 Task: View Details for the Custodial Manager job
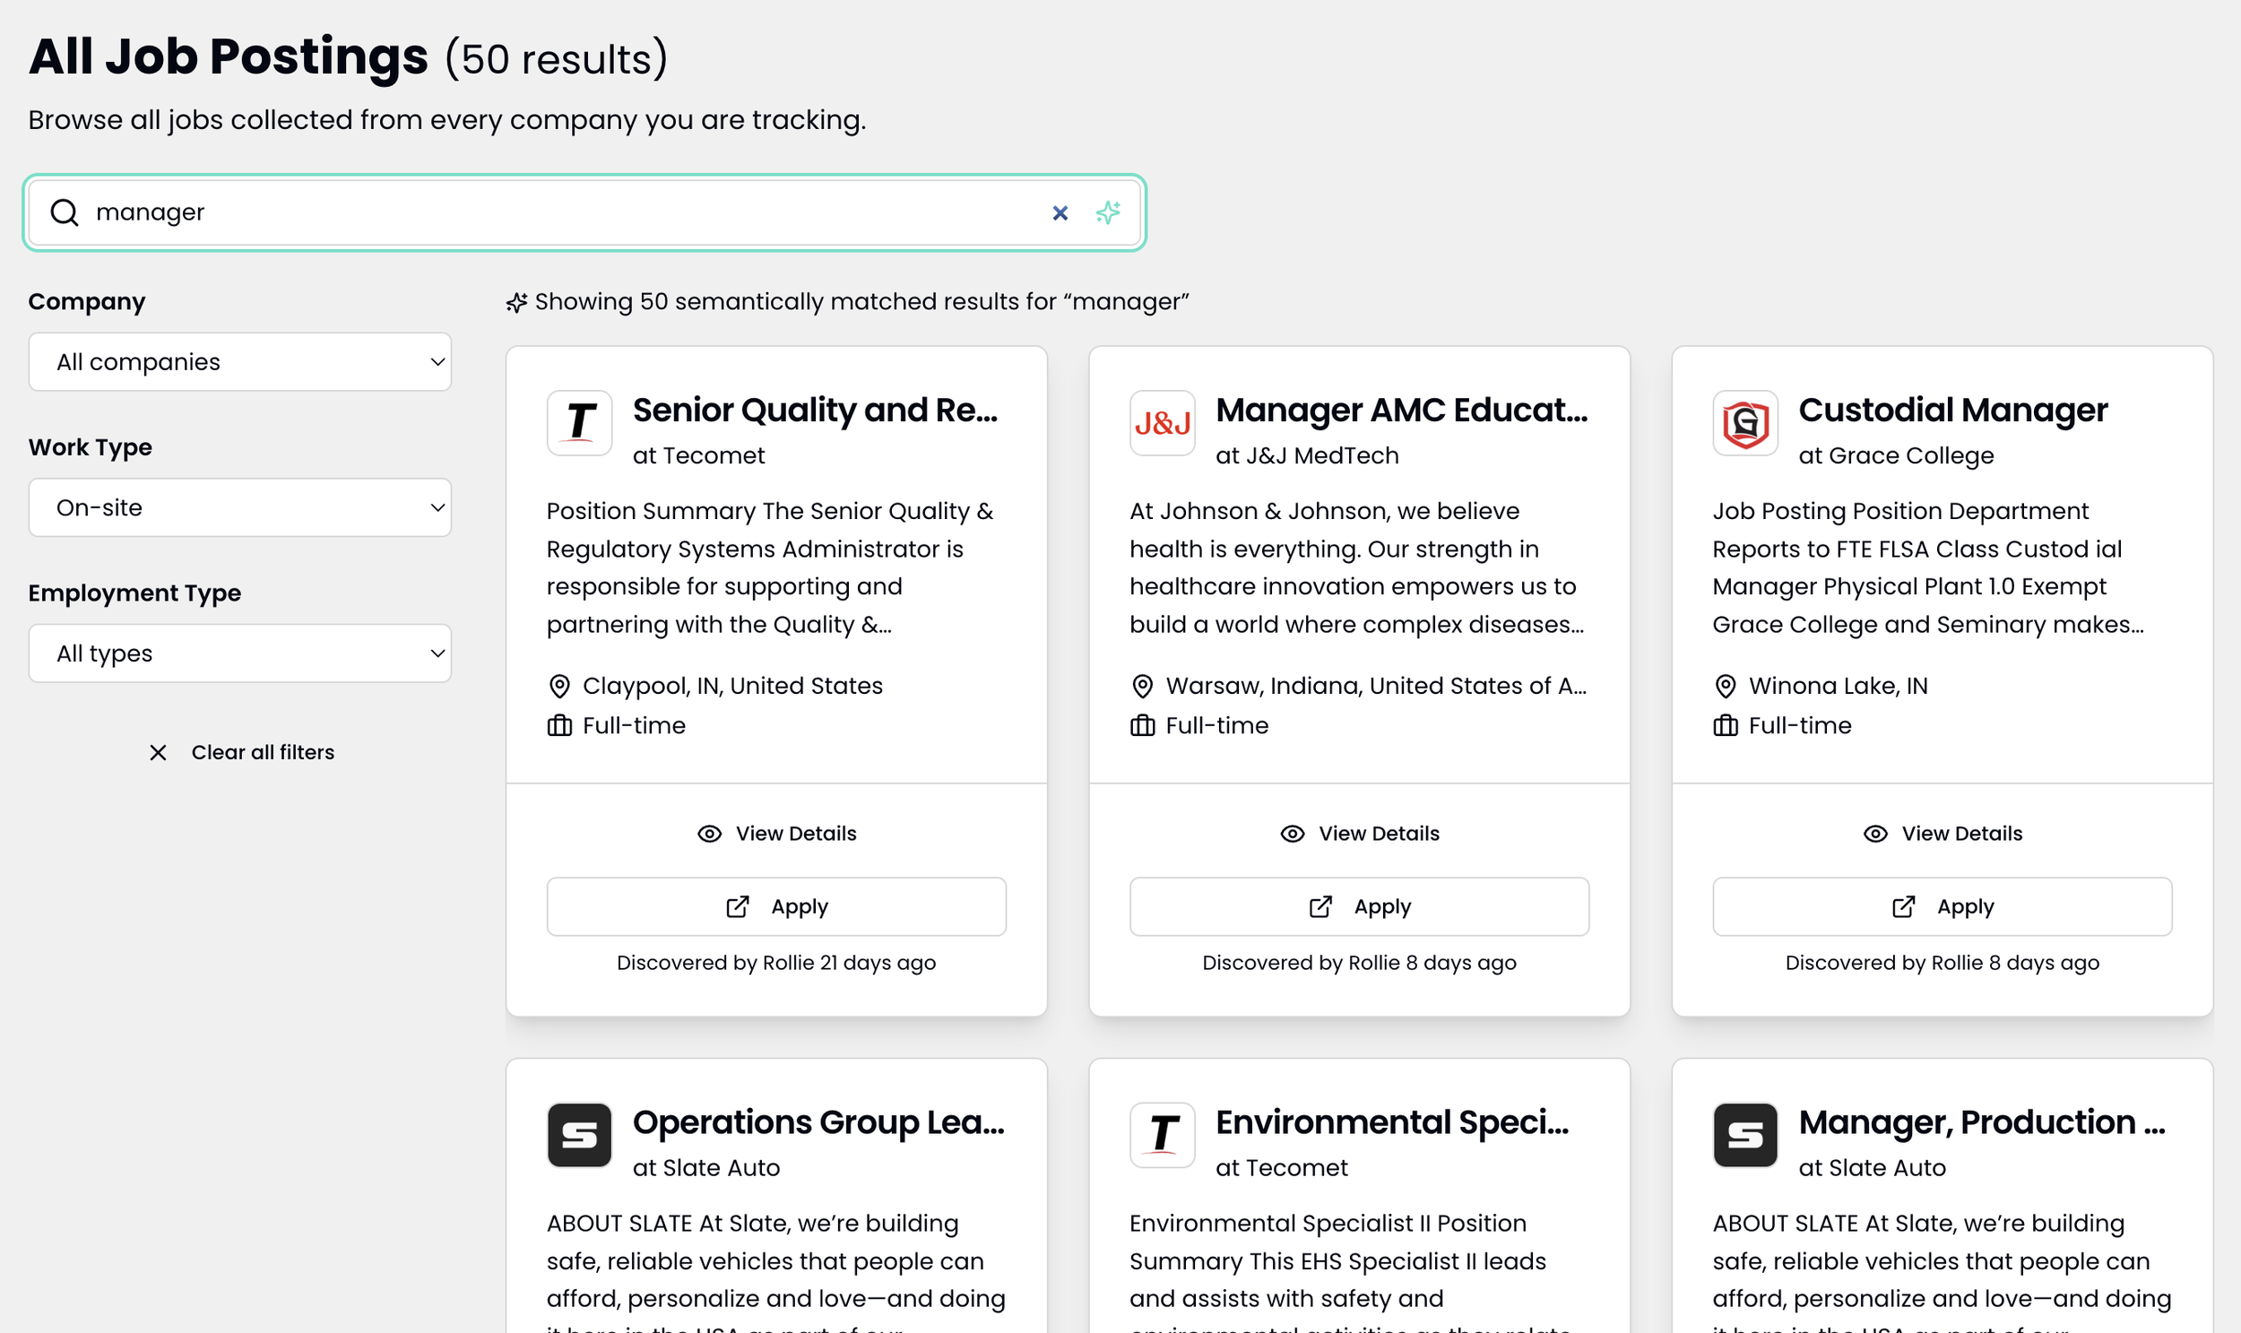coord(1942,834)
